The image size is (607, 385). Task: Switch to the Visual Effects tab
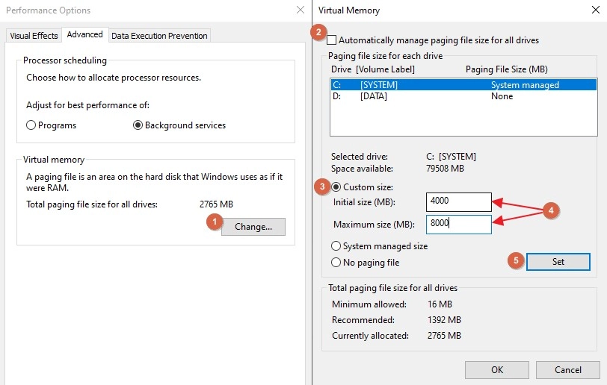point(34,36)
